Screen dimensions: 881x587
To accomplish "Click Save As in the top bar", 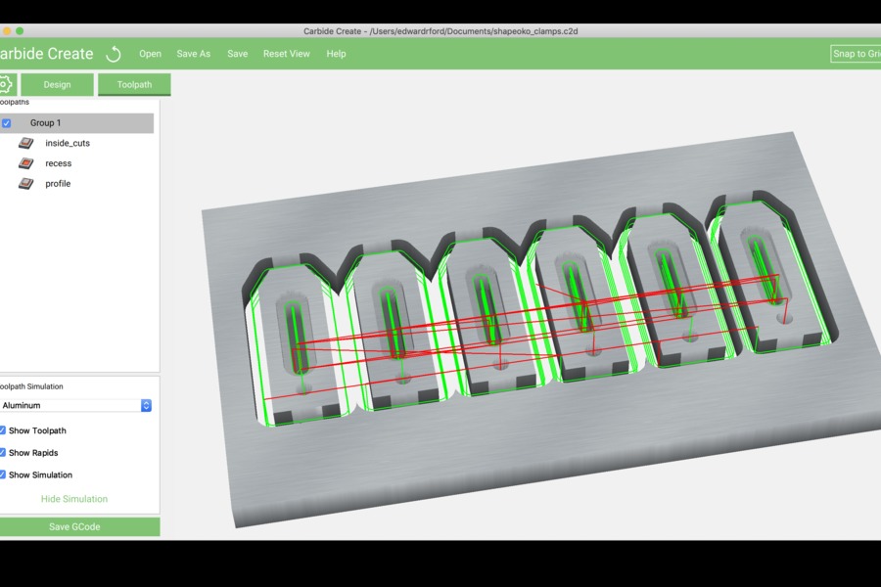I will [193, 54].
